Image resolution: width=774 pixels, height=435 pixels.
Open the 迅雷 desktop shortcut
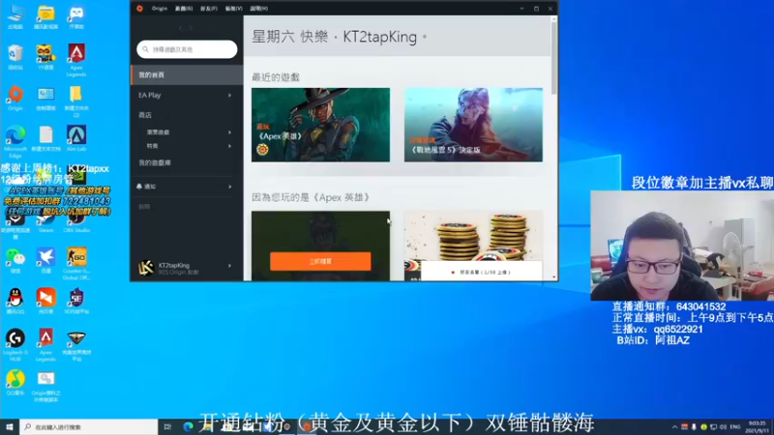[x=45, y=260]
